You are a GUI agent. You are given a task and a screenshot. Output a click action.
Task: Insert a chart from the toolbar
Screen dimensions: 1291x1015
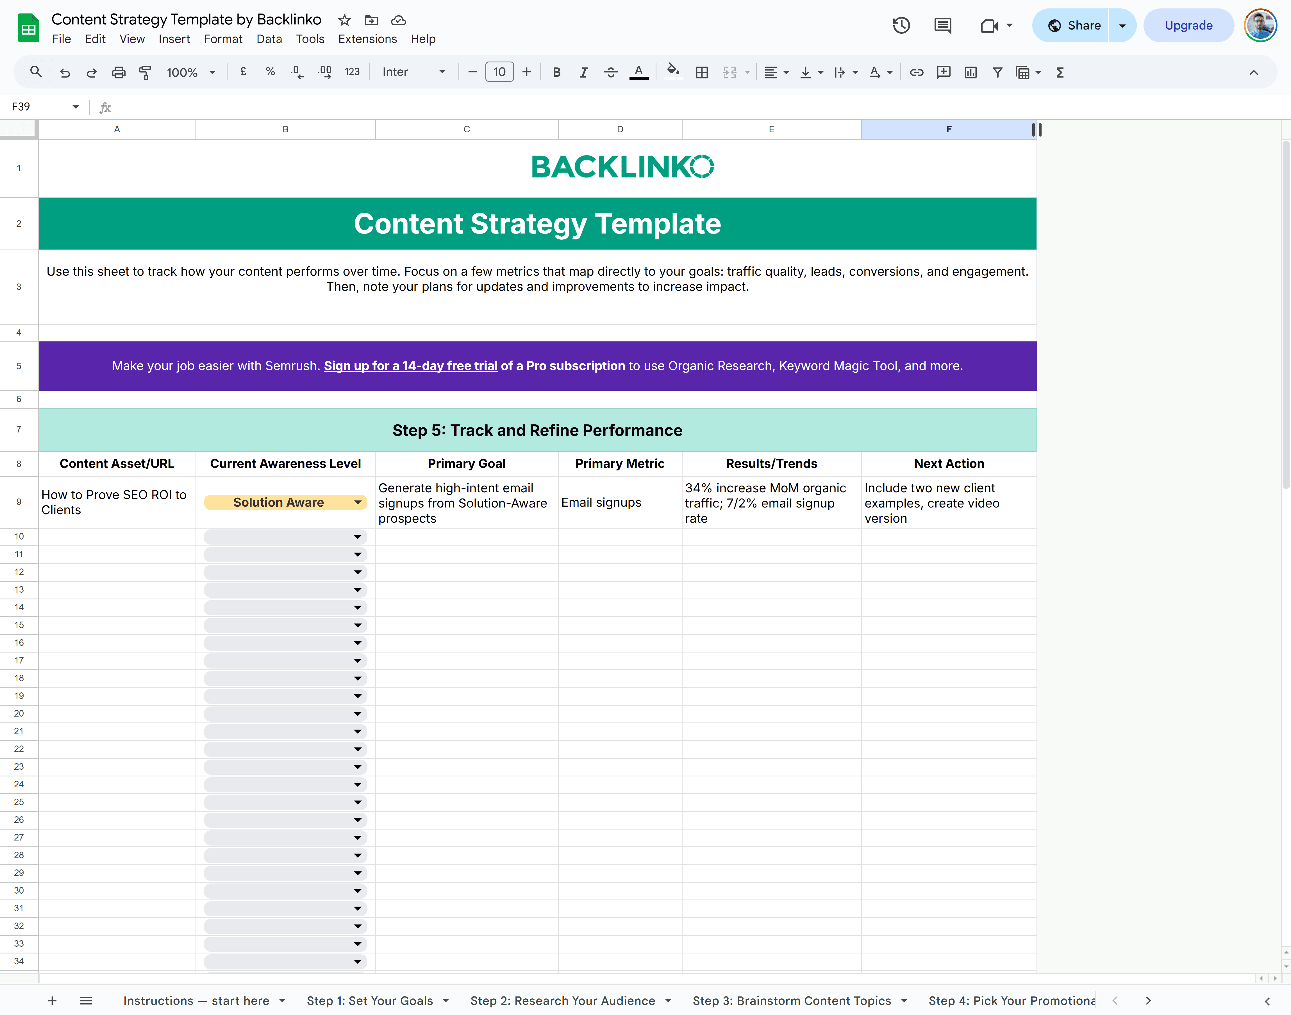pos(971,72)
